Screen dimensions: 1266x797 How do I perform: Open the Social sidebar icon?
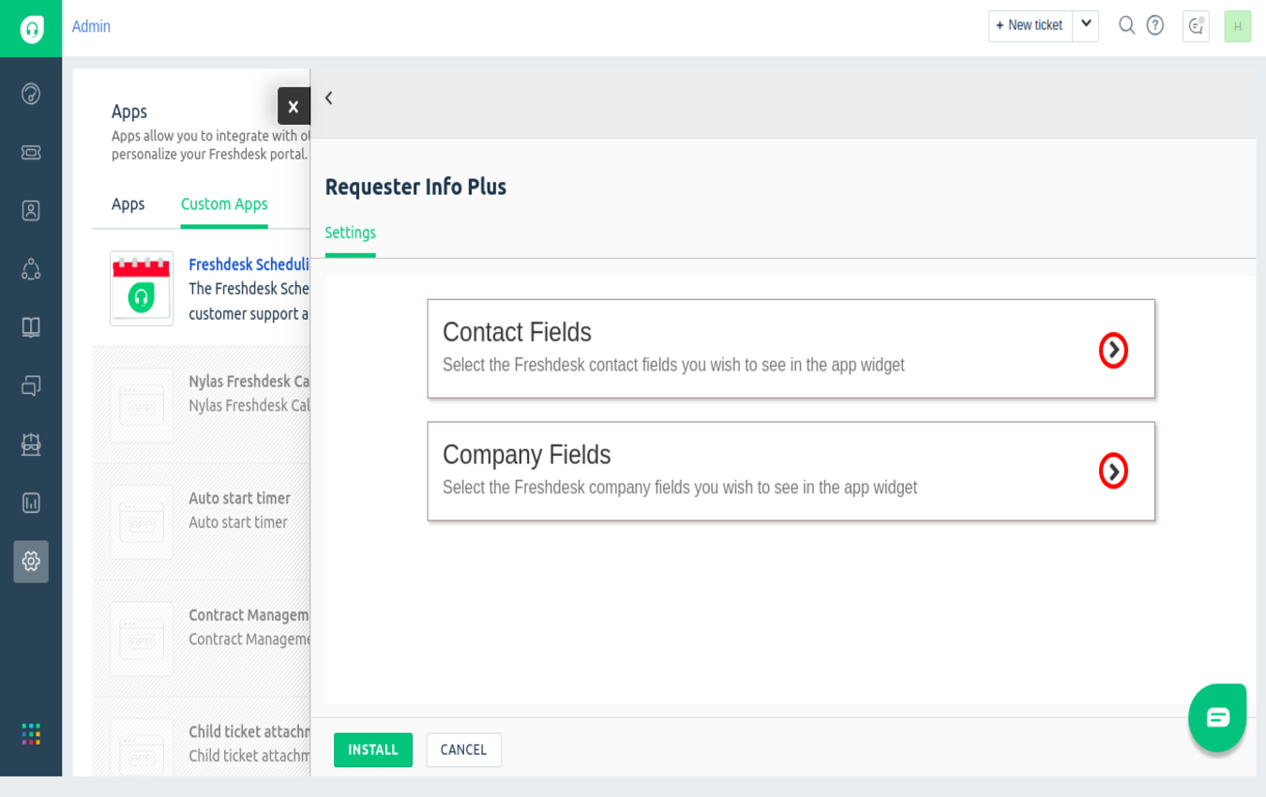(31, 269)
